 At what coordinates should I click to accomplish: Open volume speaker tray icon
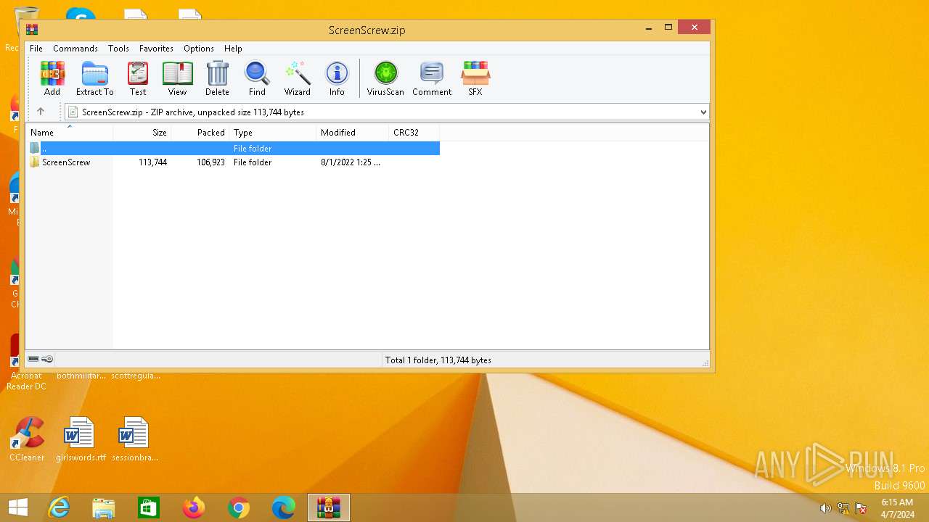click(x=825, y=508)
